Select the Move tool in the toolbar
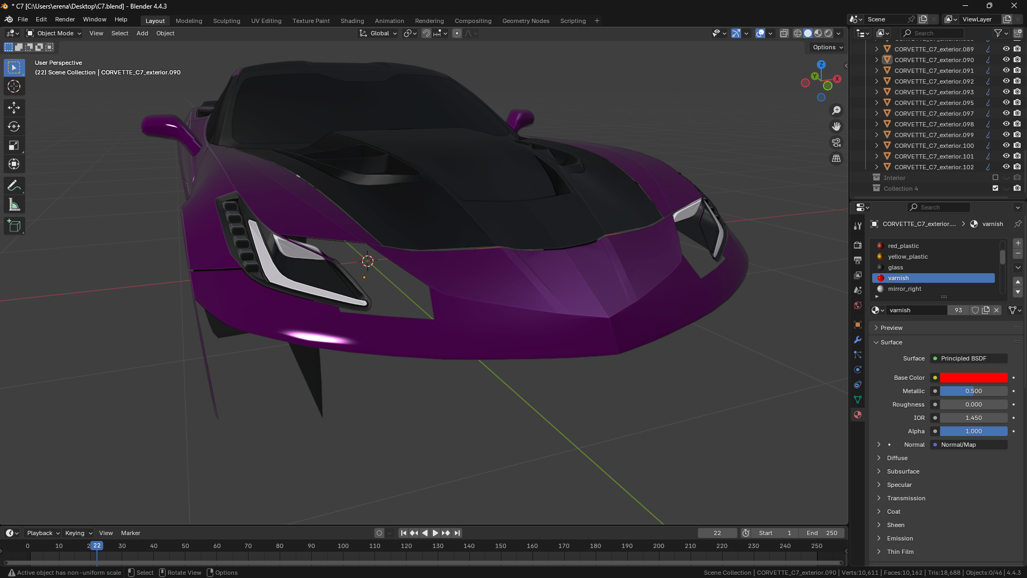The image size is (1027, 578). coord(14,108)
